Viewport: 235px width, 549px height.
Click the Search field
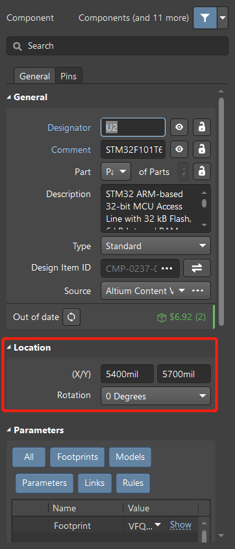point(117,46)
